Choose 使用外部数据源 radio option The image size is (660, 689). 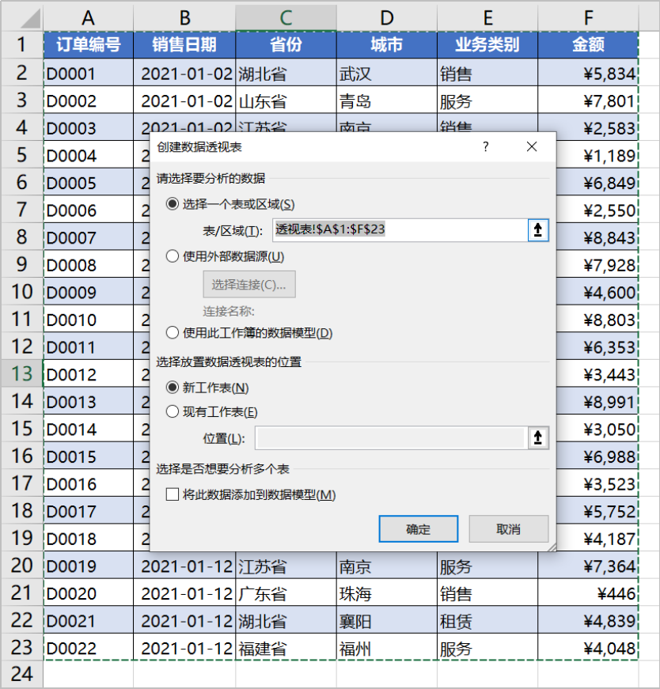[x=172, y=256]
